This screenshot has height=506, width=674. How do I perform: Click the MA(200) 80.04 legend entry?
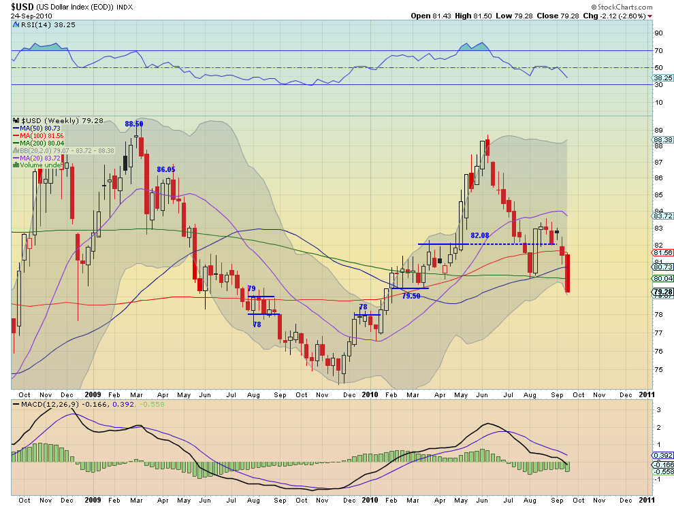pyautogui.click(x=42, y=143)
